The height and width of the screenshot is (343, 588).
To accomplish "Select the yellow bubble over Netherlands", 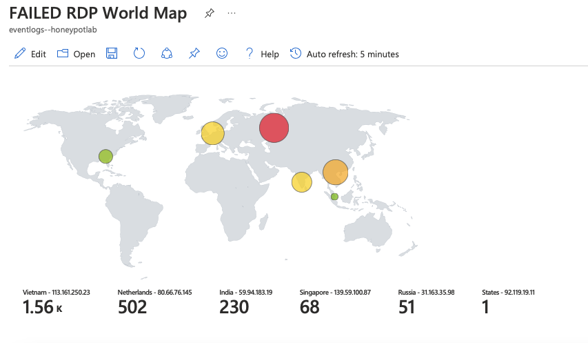I will pos(212,133).
